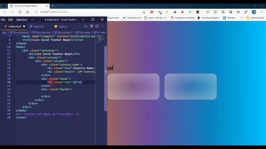Image resolution: width=266 pixels, height=149 pixels.
Task: Open a new browser tab
Action: point(53,6)
